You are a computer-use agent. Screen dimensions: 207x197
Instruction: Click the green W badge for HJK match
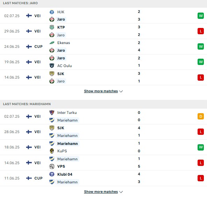201,16
